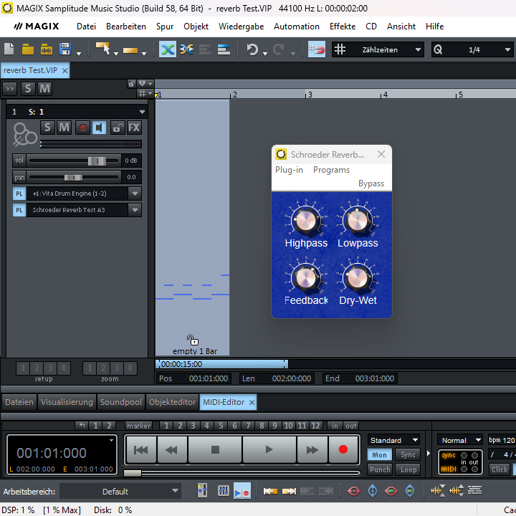Click the greyed-out stacked lines toolbar icon
The width and height of the screenshot is (516, 516).
[x=205, y=49]
